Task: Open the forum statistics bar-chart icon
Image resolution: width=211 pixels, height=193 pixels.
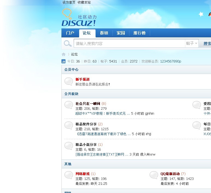Action: tap(63, 61)
